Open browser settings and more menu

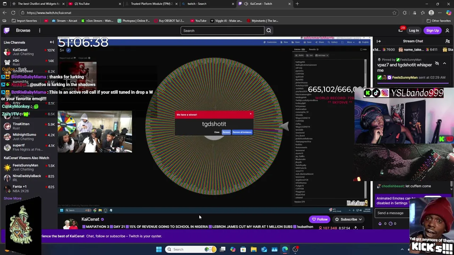point(440,13)
